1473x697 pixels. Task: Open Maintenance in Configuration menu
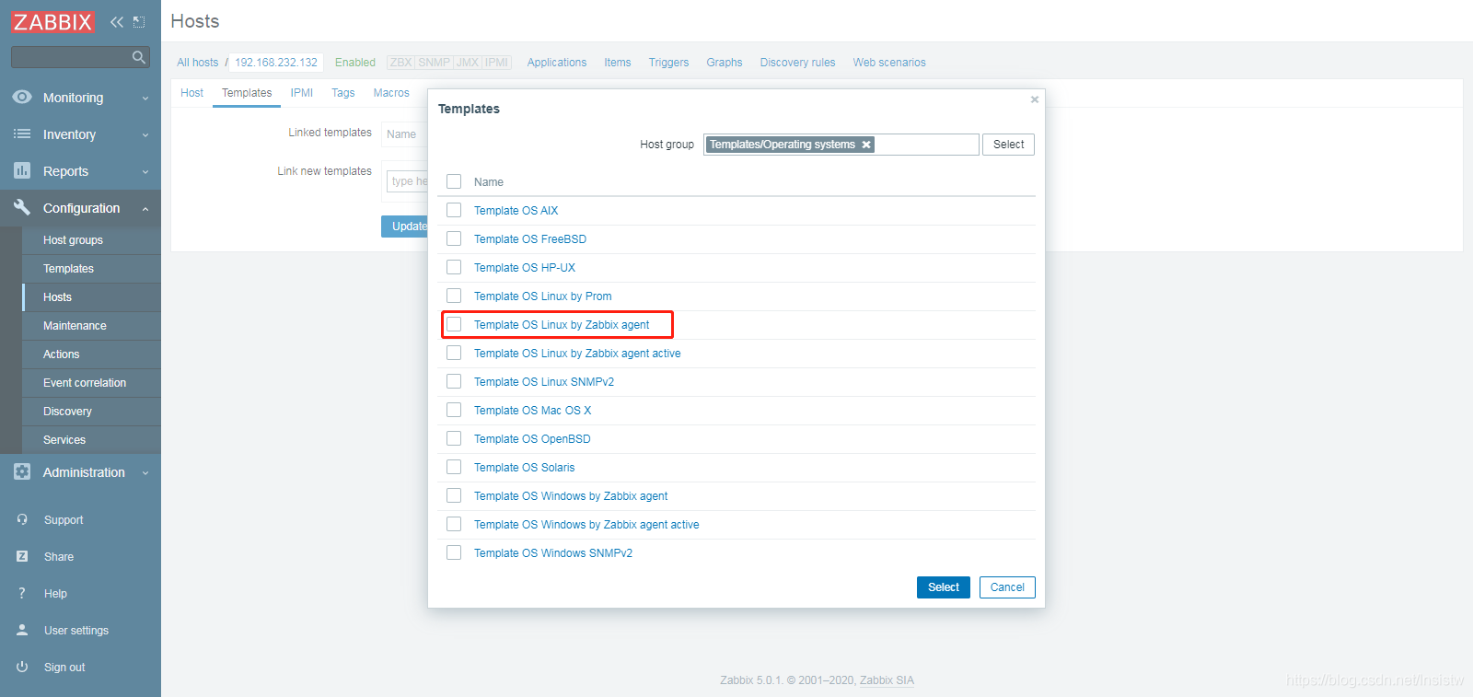pos(75,326)
